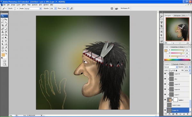Viewport: 192px width, 117px height.
Task: Click the foreground color swatch in toolbox
Action: coord(3,55)
